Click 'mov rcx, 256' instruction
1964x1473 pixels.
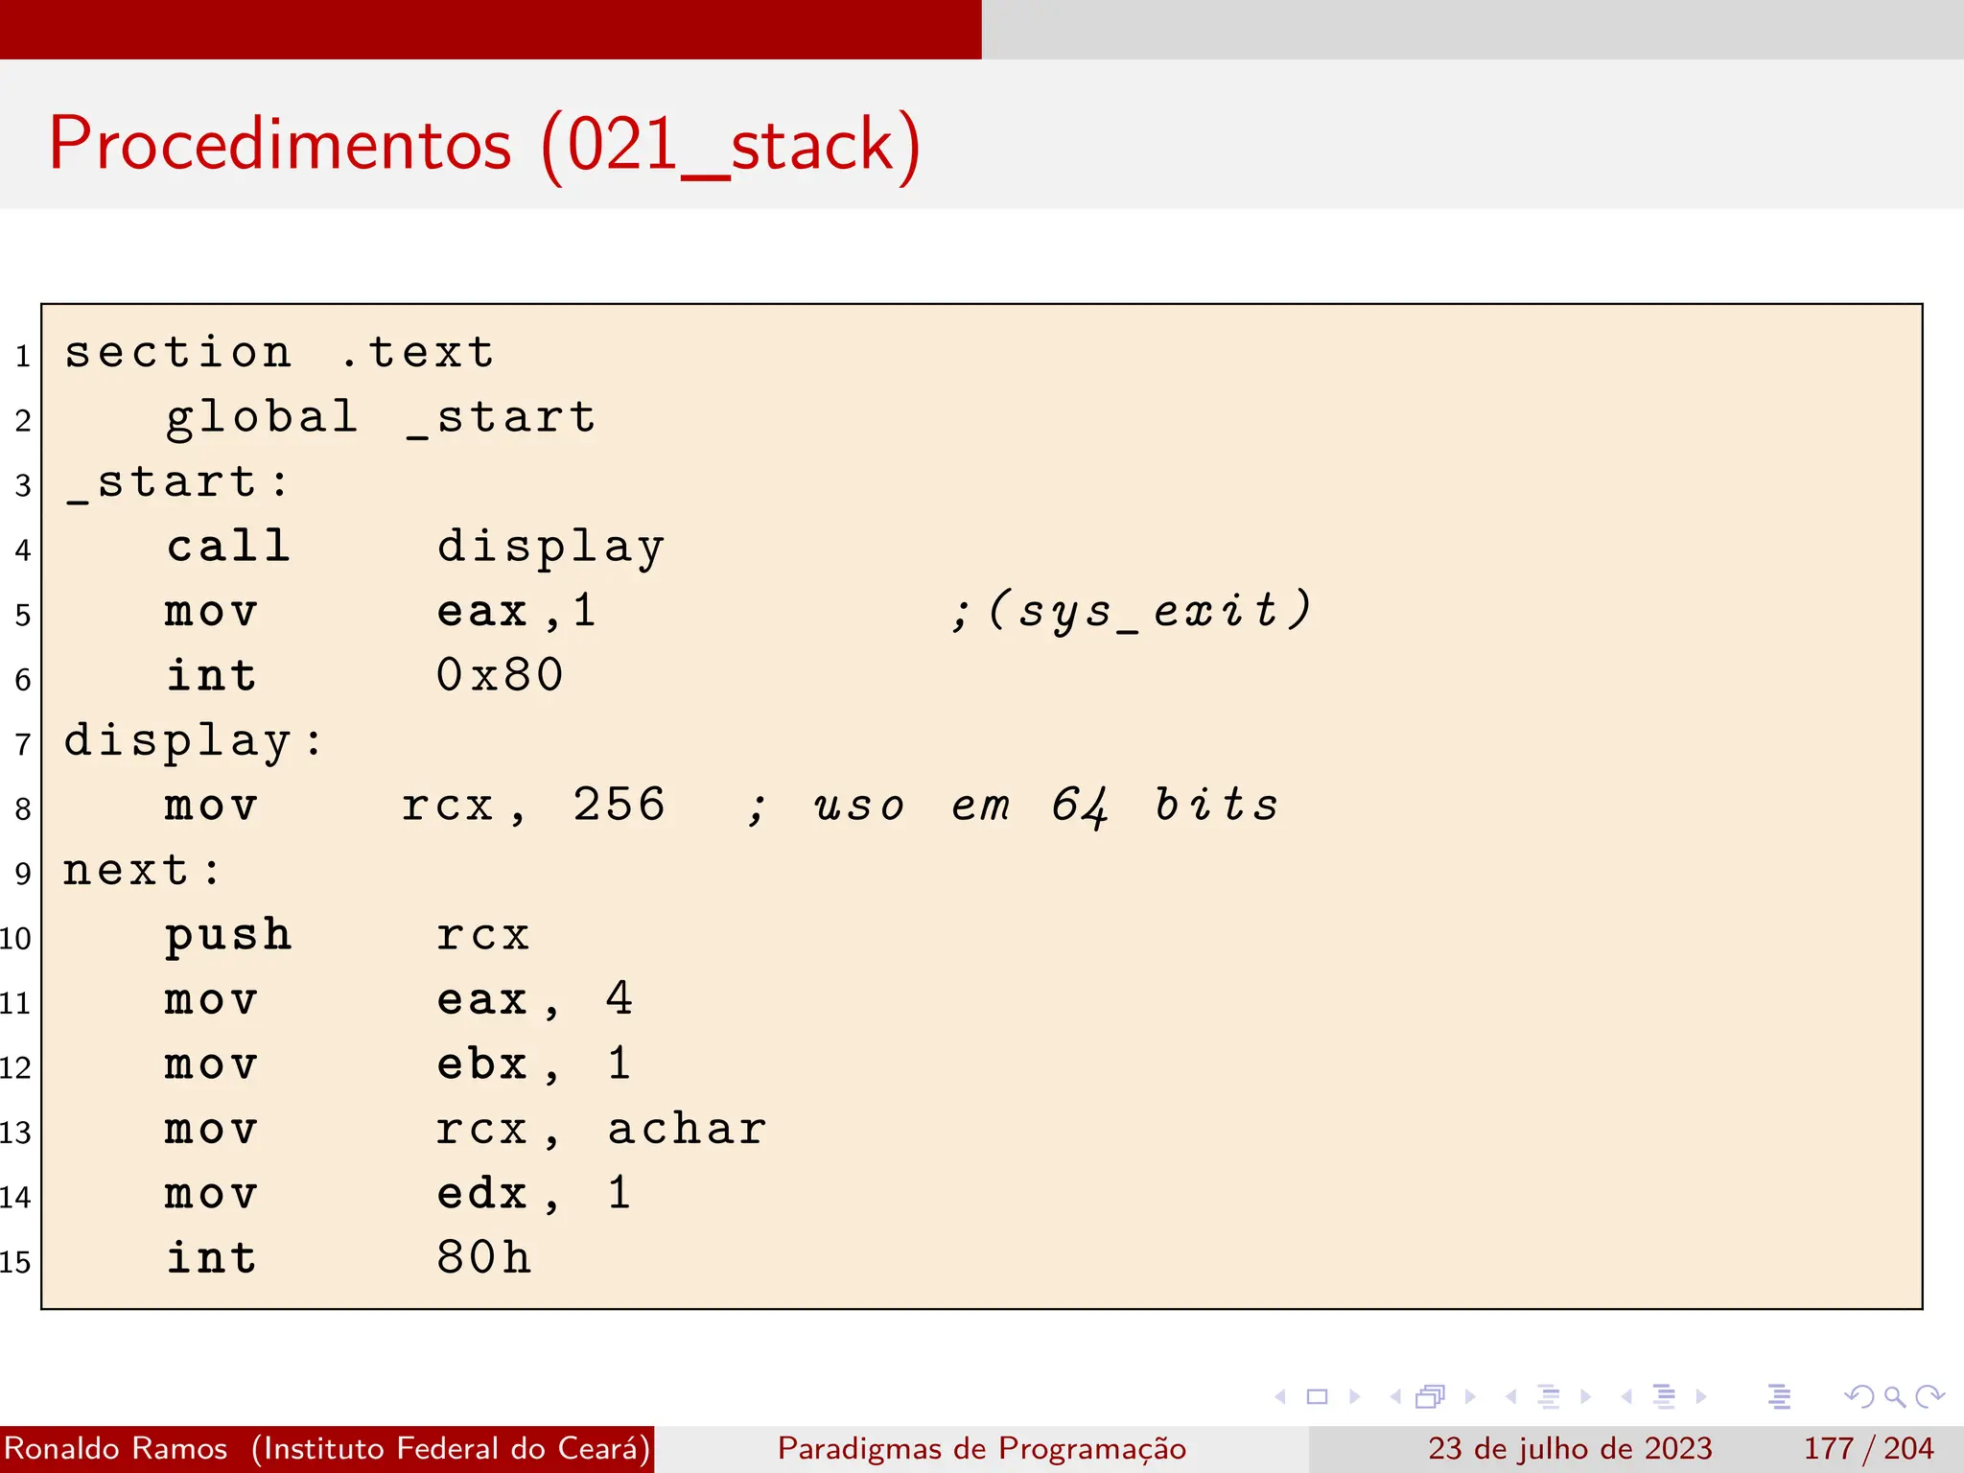414,806
